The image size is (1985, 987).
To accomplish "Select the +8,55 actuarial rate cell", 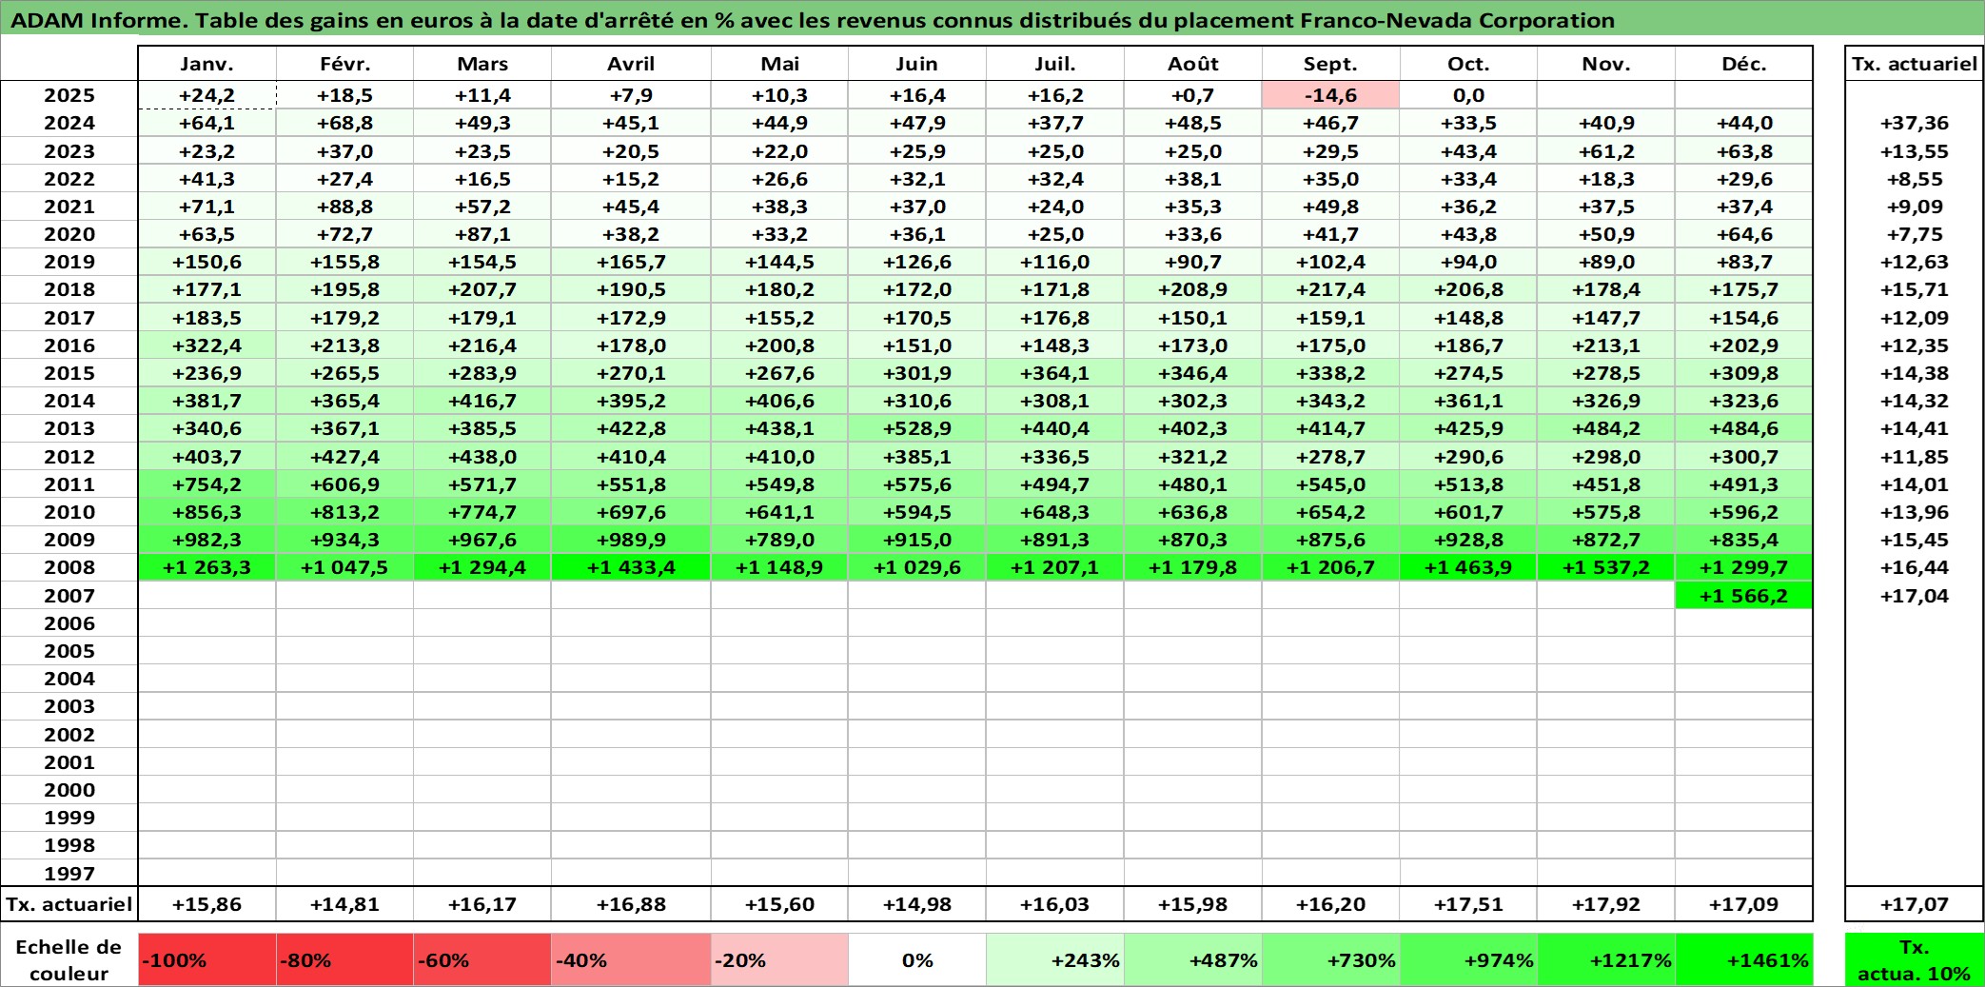I will (x=1915, y=179).
